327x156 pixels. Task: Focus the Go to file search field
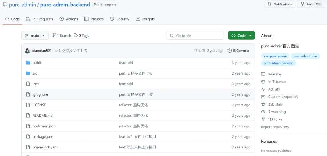pyautogui.click(x=195, y=36)
